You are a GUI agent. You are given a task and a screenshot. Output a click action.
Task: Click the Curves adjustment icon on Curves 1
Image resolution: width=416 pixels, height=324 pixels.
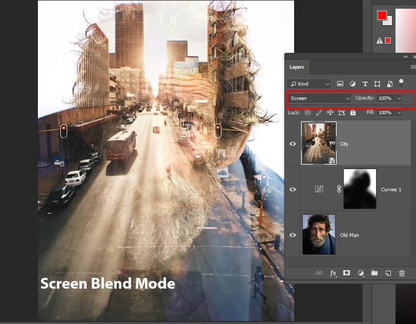pyautogui.click(x=319, y=189)
